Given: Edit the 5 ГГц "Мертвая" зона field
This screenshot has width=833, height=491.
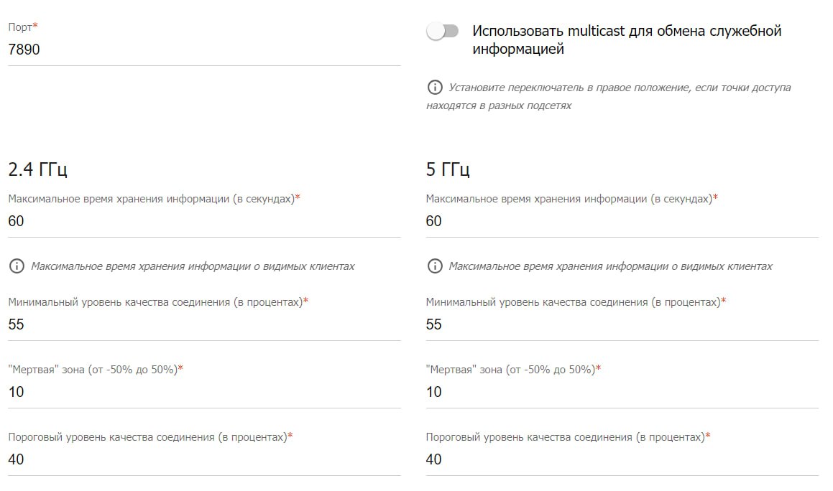Looking at the screenshot, I should click(622, 392).
